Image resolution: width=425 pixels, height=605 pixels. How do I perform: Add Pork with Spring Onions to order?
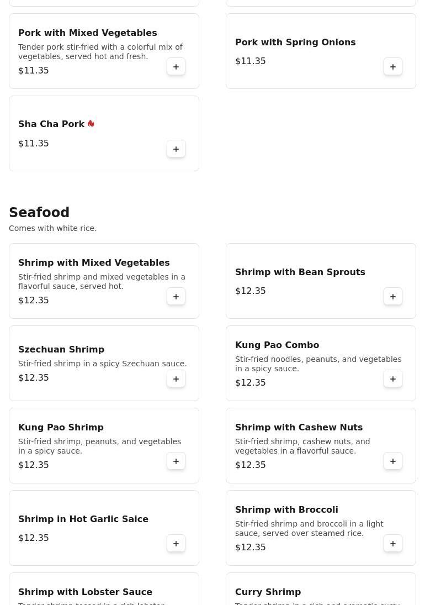(x=393, y=67)
